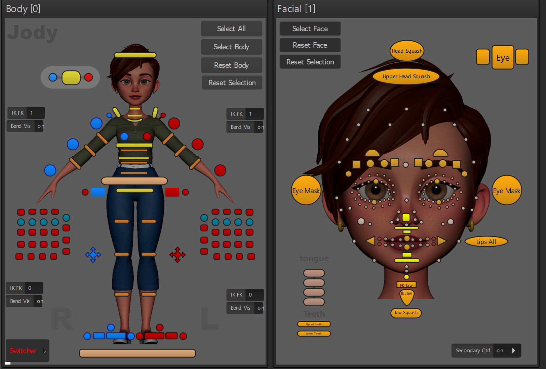Switch to the Body [0] panel
The image size is (546, 369).
coord(23,9)
